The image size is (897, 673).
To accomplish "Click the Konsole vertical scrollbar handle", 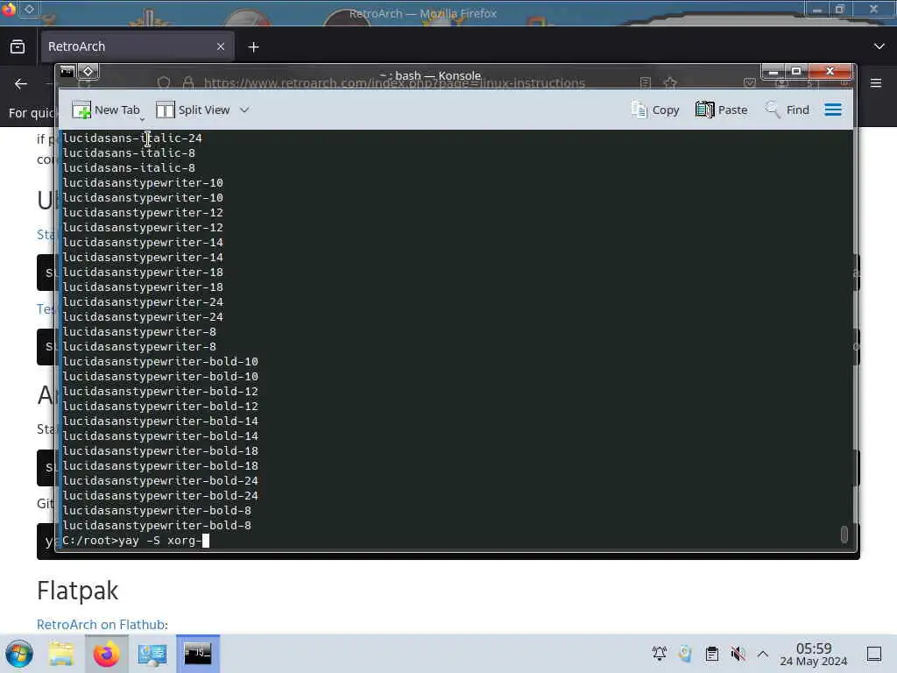I will (x=844, y=534).
